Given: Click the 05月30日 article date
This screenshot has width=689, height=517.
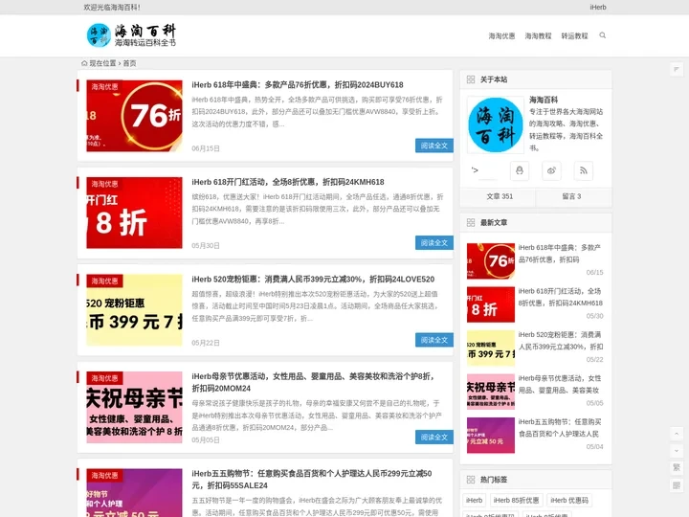Looking at the screenshot, I should [206, 246].
